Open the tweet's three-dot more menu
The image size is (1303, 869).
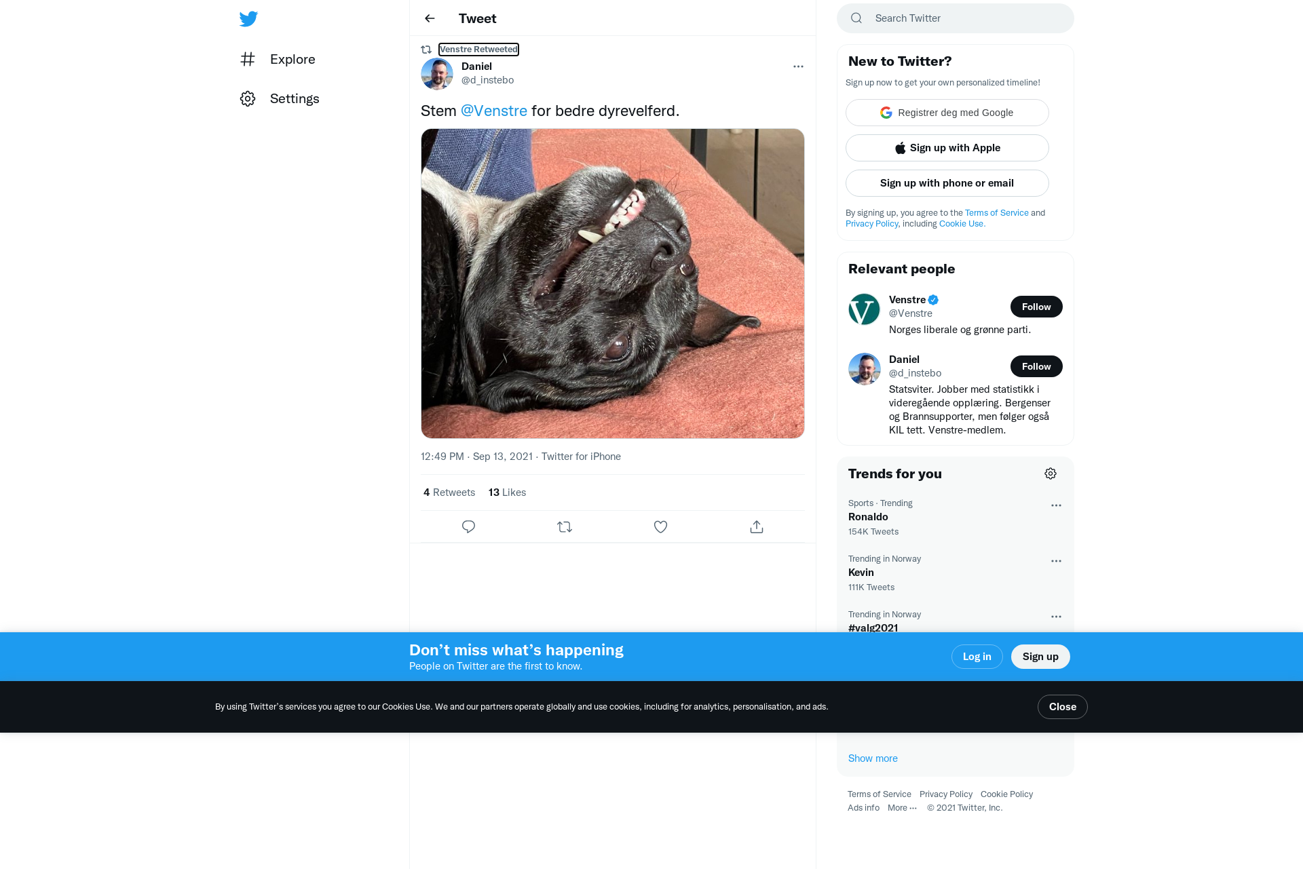pyautogui.click(x=798, y=66)
